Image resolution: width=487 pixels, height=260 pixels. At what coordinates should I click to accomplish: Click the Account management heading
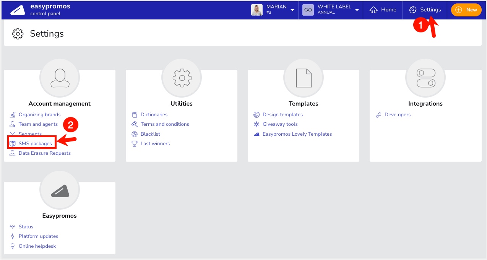[60, 104]
